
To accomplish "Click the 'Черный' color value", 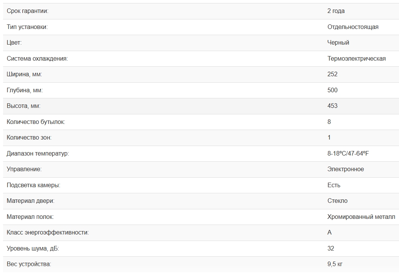I will (x=338, y=43).
